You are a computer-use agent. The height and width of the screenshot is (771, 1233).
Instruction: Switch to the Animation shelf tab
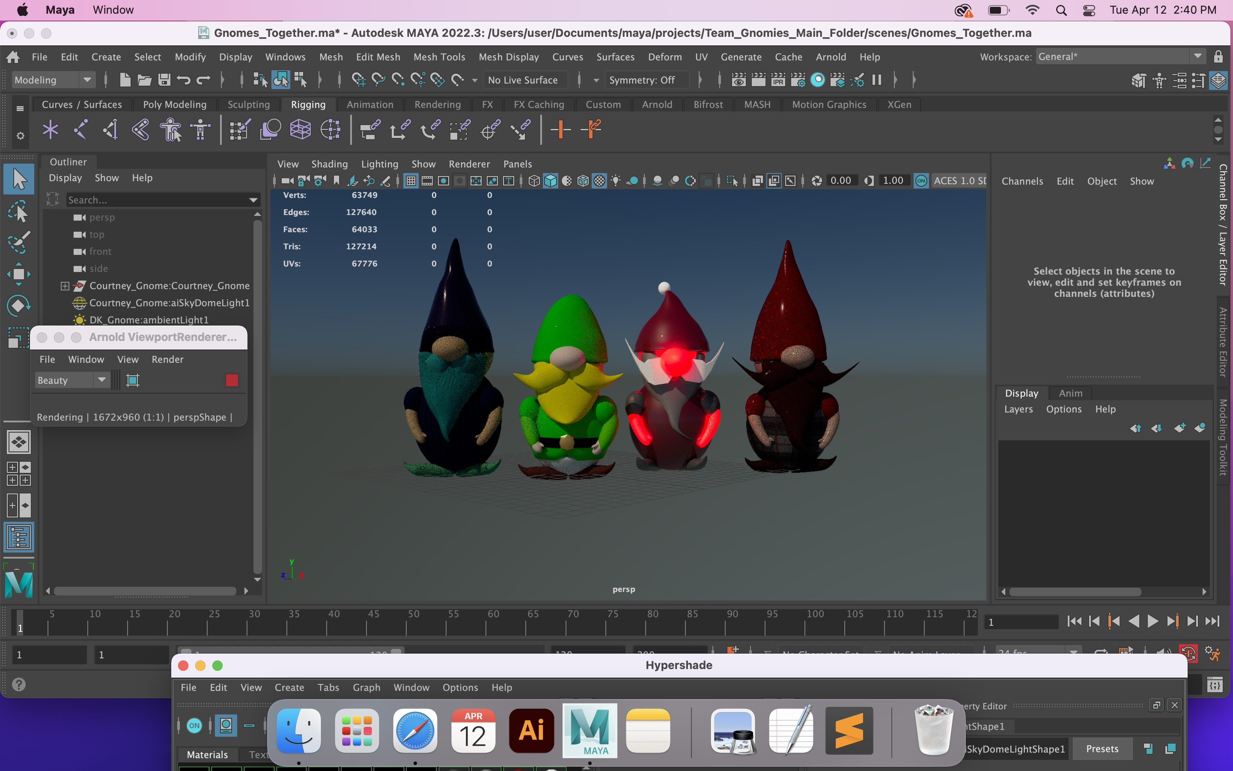coord(370,105)
